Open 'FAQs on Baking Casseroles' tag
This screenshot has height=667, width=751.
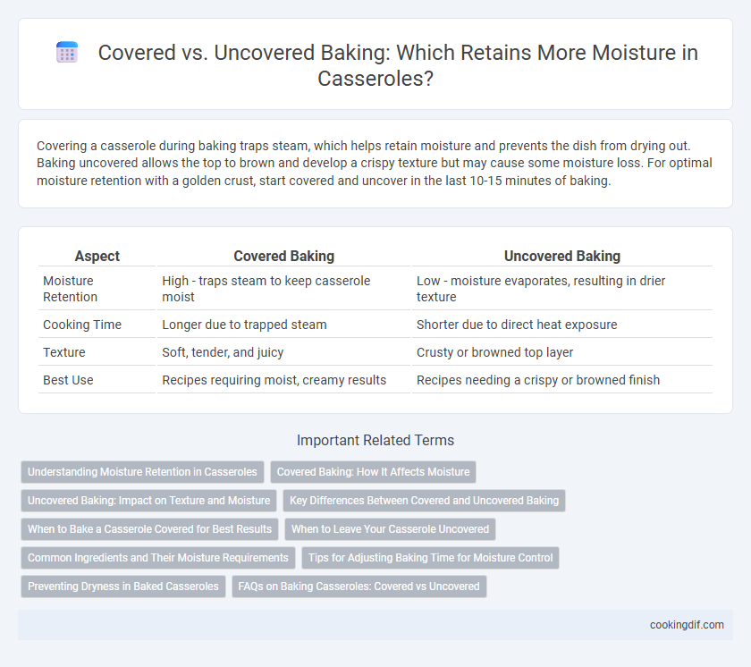click(359, 586)
